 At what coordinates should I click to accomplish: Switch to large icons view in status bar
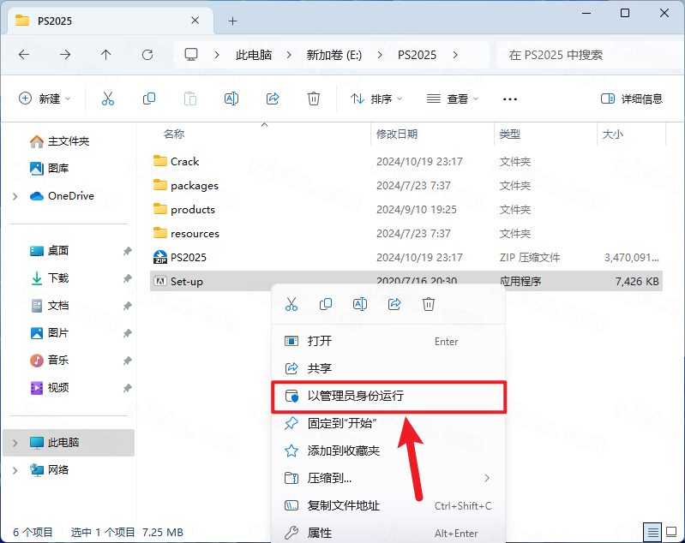[672, 532]
